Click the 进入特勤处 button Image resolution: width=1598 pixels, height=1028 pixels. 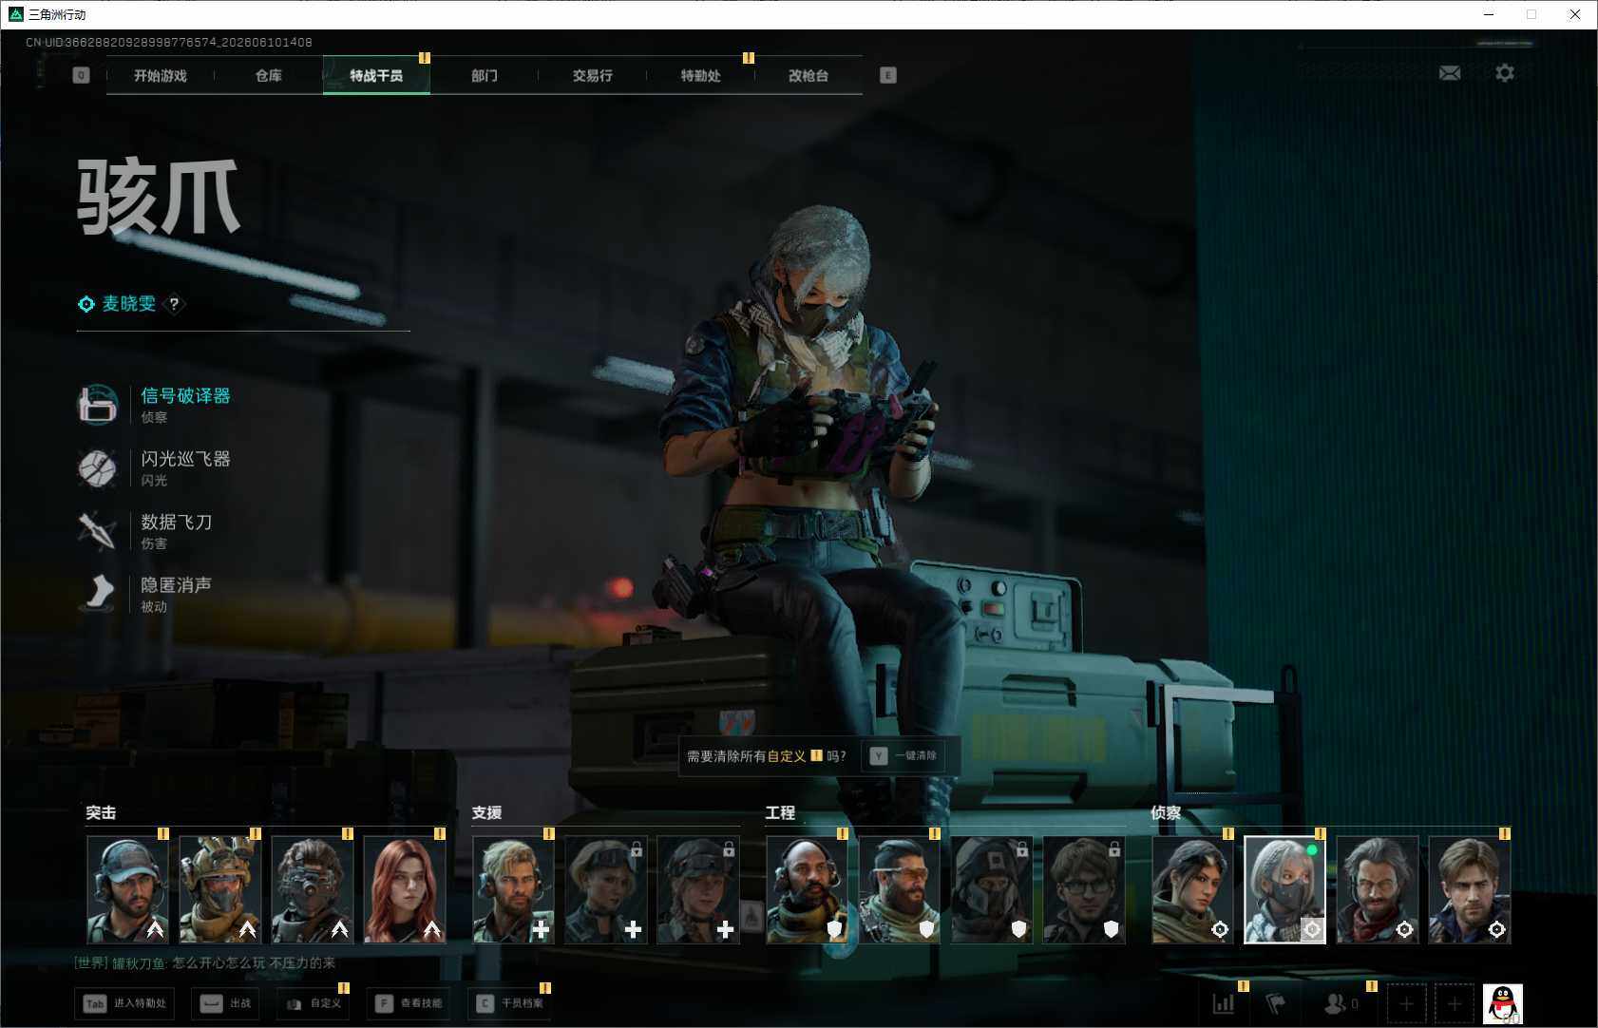126,1003
